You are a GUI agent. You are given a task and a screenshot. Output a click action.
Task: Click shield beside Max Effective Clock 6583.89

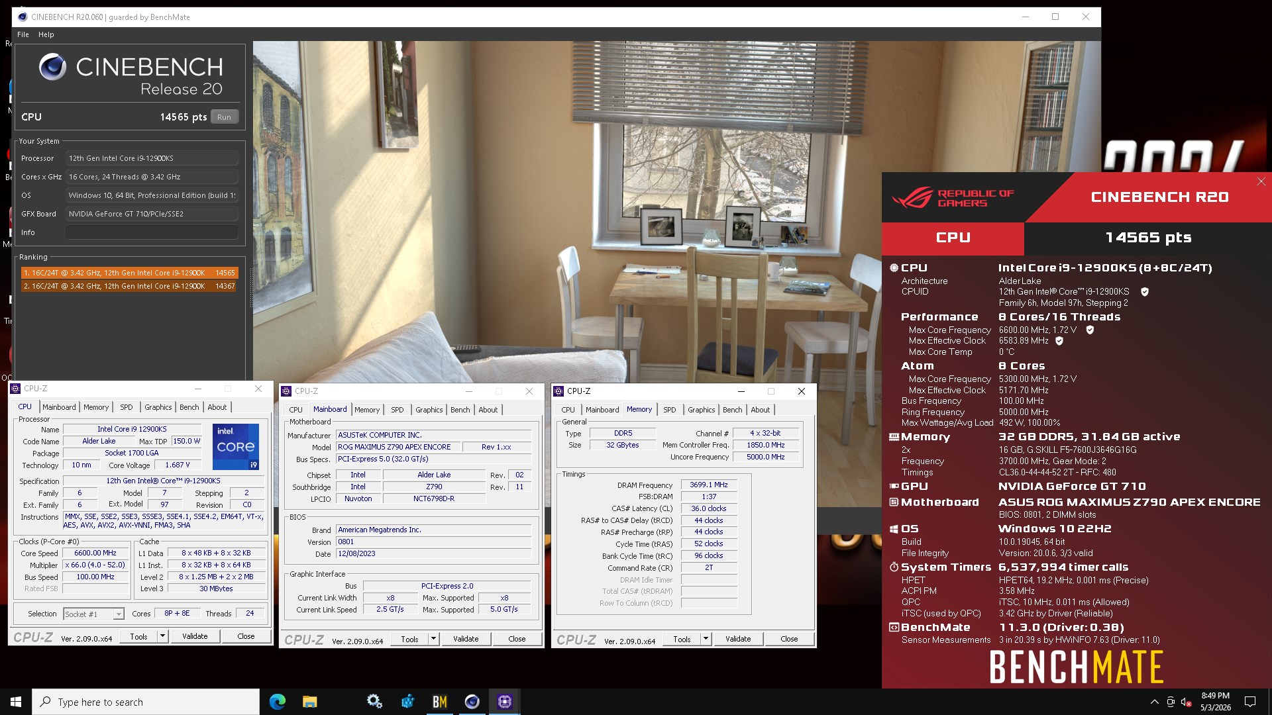1059,341
